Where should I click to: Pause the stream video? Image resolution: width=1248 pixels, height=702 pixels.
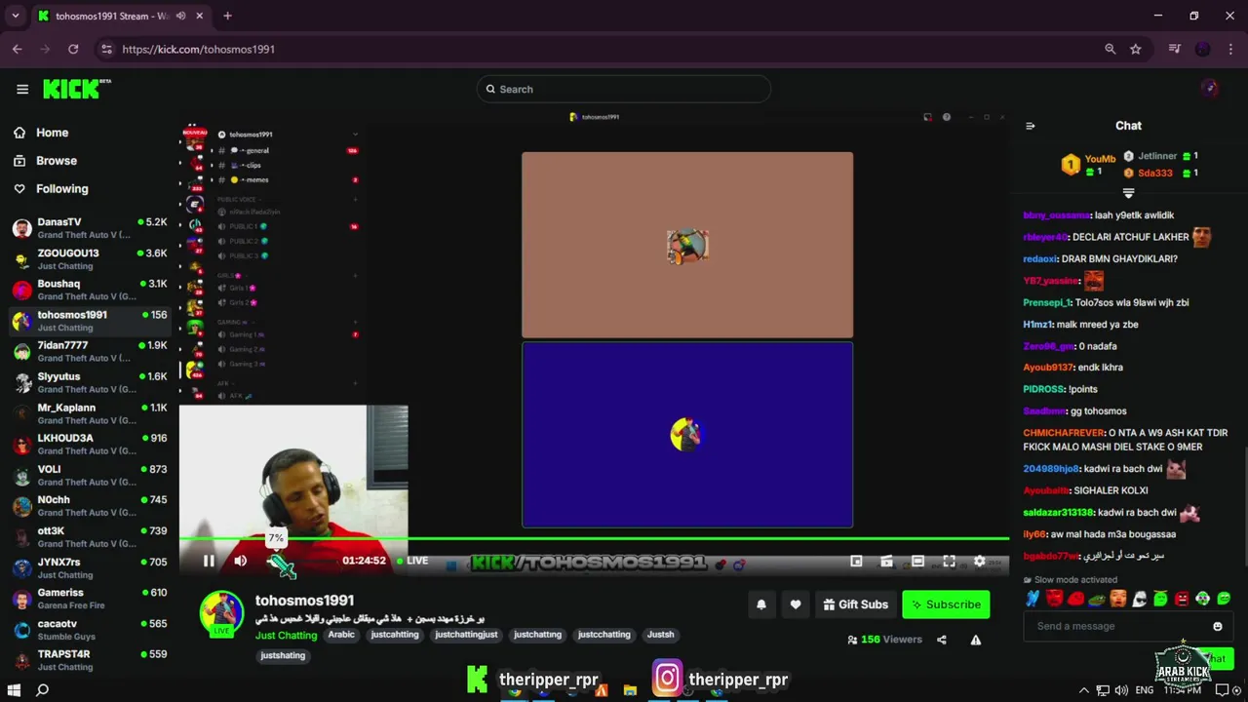(209, 561)
